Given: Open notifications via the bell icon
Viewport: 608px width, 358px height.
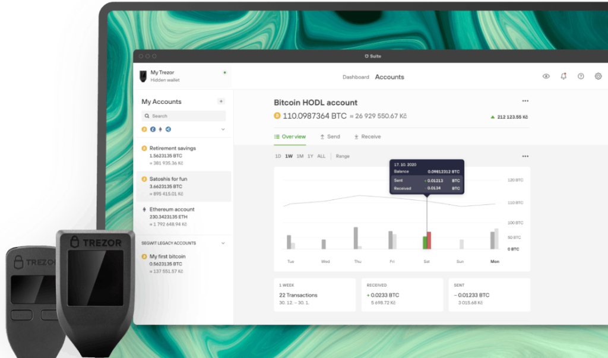Looking at the screenshot, I should [563, 77].
